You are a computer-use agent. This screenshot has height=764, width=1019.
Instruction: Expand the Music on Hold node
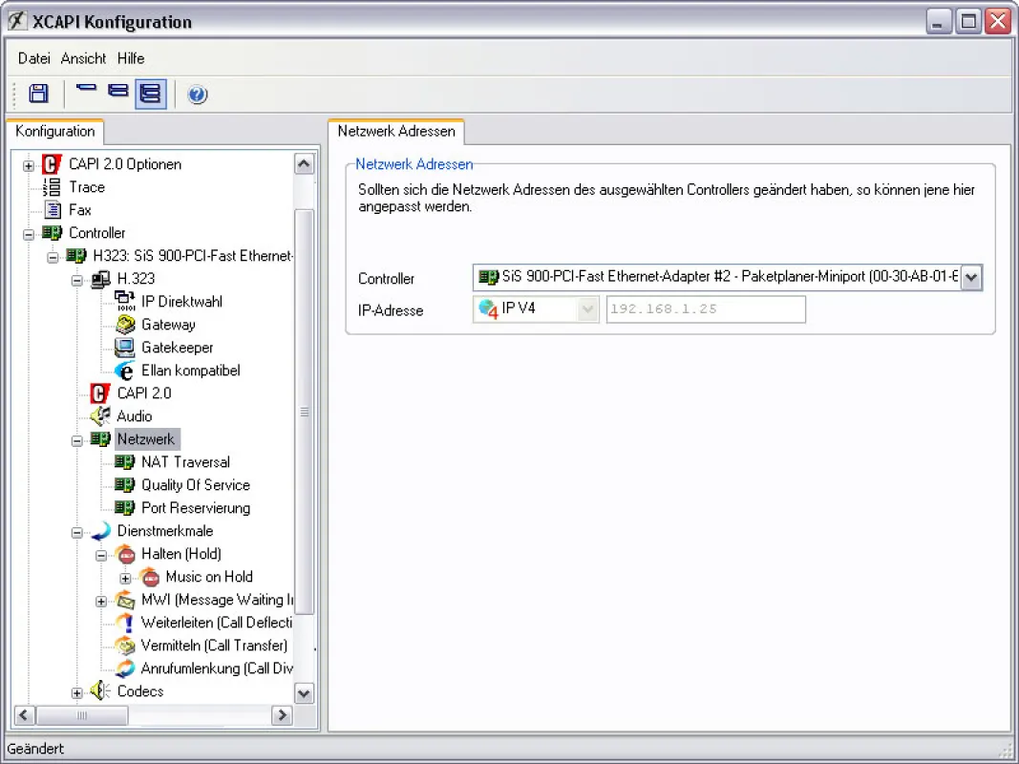click(x=125, y=578)
